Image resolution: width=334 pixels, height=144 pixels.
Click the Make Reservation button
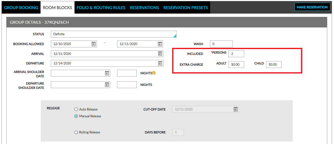[312, 7]
